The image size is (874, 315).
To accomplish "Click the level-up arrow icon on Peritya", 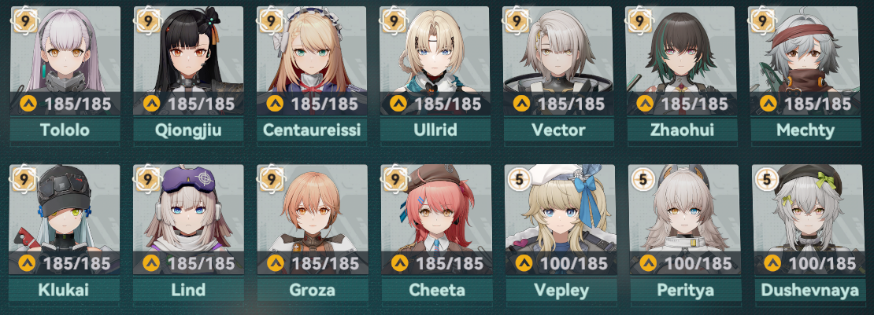I will pyautogui.click(x=648, y=262).
